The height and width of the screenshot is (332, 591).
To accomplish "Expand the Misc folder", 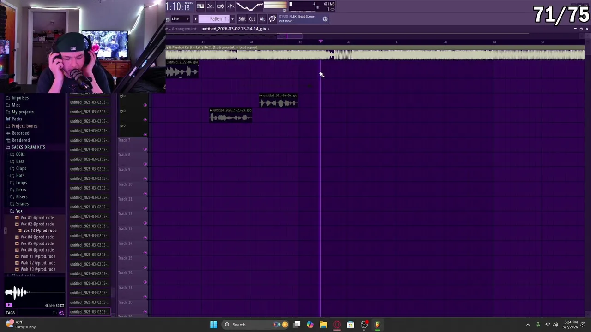I will (x=16, y=105).
